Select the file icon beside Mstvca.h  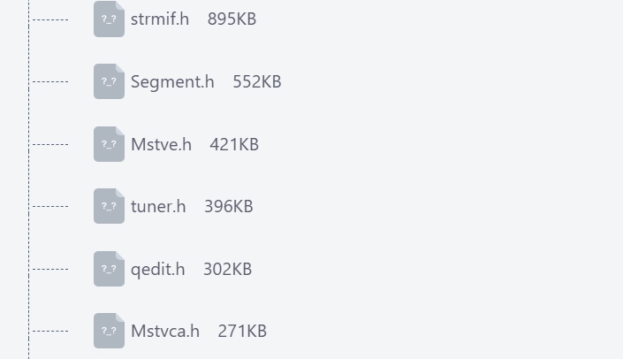109,331
